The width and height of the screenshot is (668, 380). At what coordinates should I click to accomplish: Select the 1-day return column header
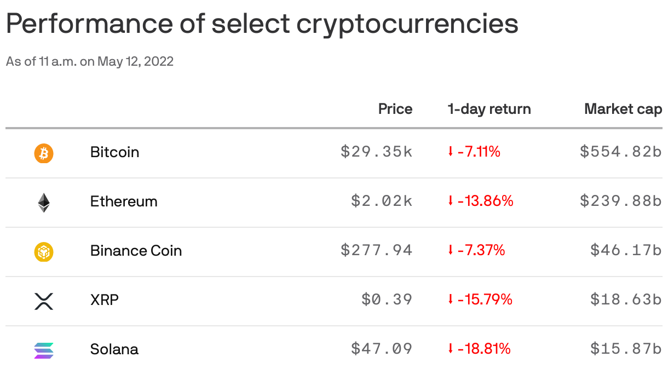[489, 109]
